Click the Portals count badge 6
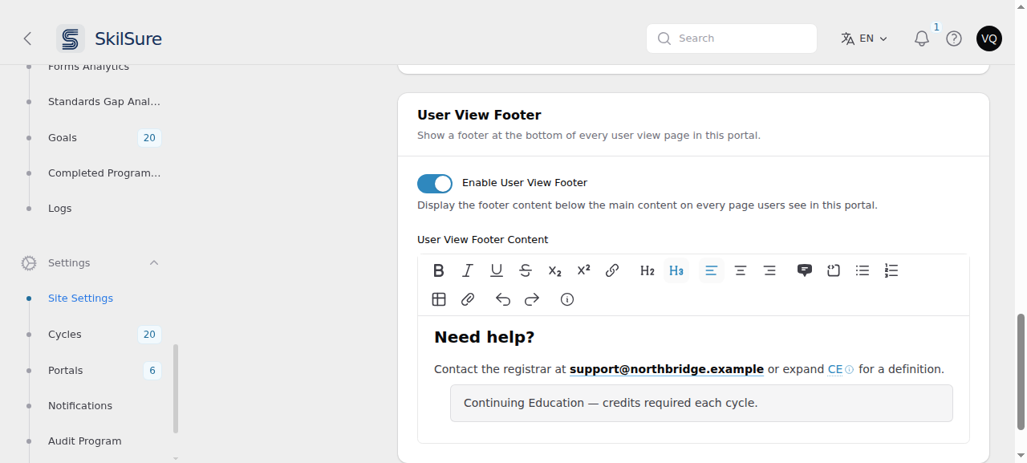Screen dimensions: 1027x463 pyautogui.click(x=152, y=371)
